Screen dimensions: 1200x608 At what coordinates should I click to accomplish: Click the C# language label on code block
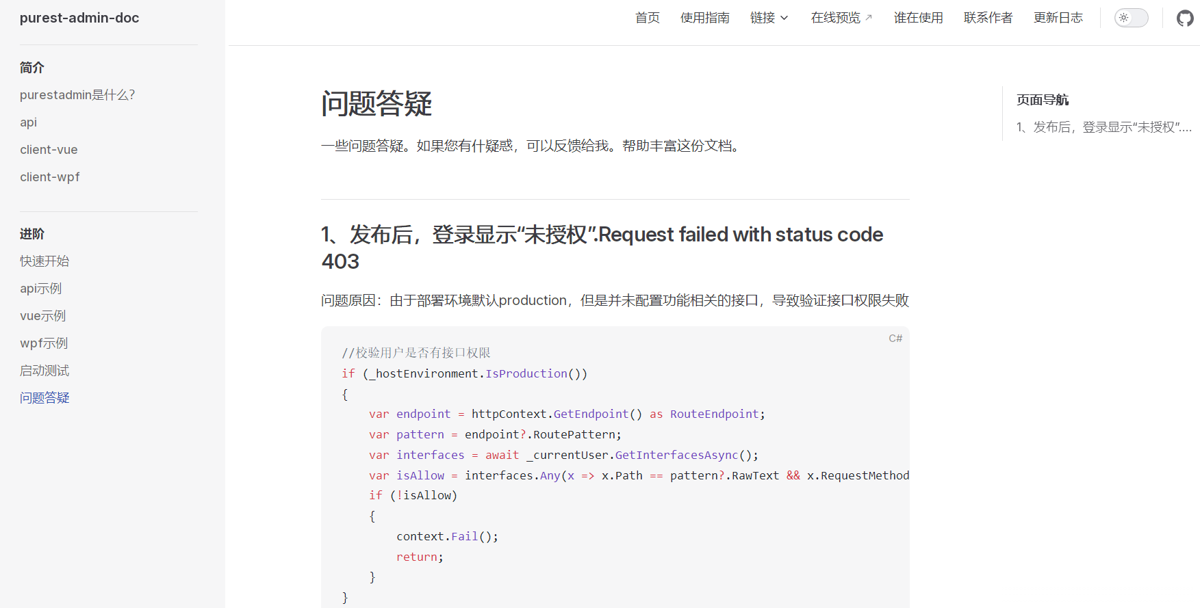tap(895, 339)
